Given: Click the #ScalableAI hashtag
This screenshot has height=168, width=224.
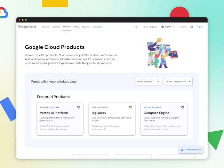Looking at the screenshot, I should [x=61, y=129].
